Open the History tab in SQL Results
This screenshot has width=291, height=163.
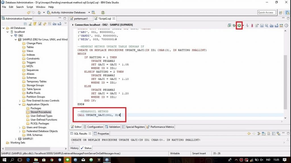click(74, 148)
